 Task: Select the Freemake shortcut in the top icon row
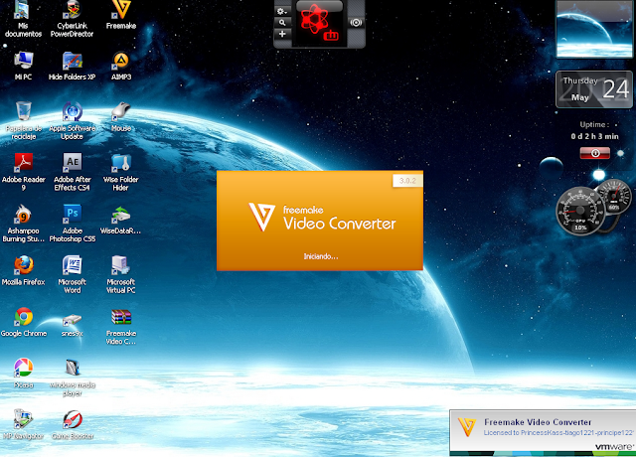point(121,15)
